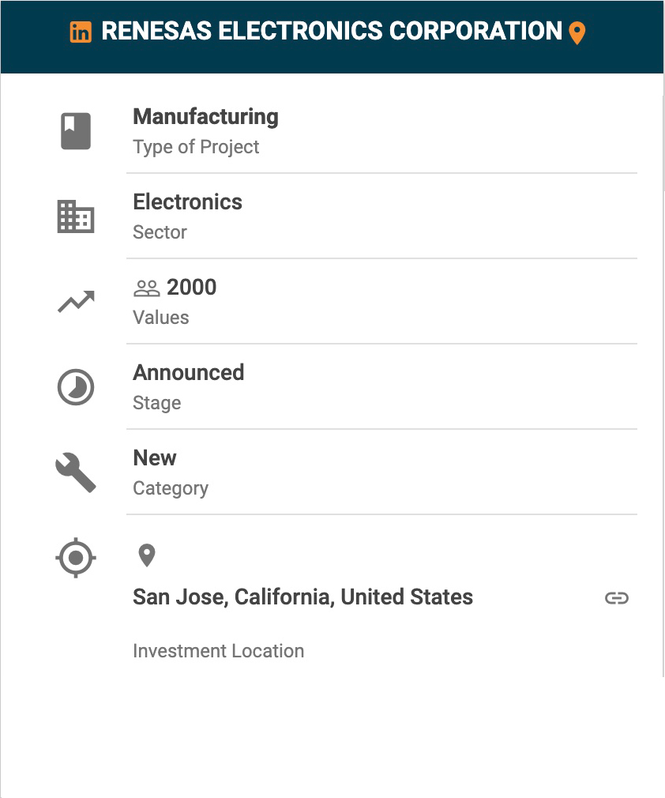Click the pie clock icon beside Announced
665x798 pixels.
(76, 387)
